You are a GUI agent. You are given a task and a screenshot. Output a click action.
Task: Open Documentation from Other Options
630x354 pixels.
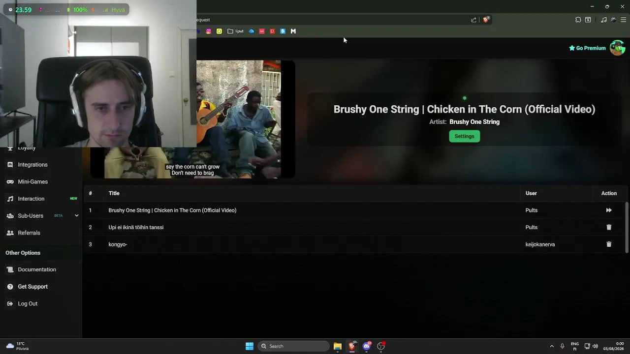[37, 270]
